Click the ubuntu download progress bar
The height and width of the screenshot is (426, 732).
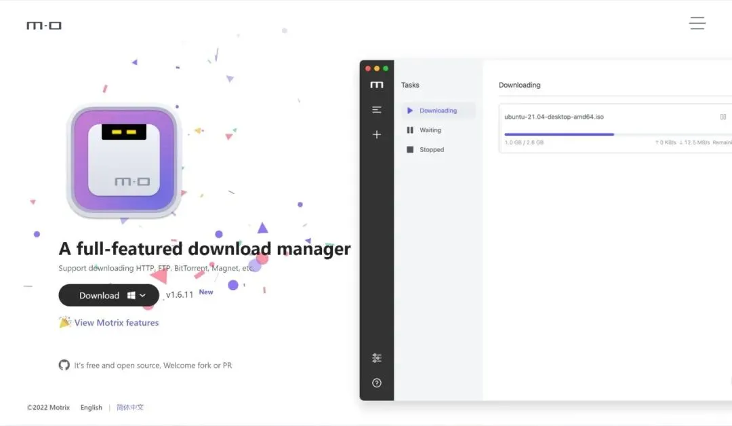(617, 134)
